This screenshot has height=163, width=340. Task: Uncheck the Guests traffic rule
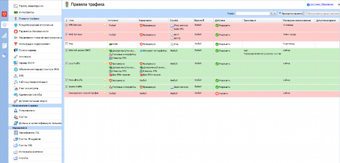coord(67,86)
